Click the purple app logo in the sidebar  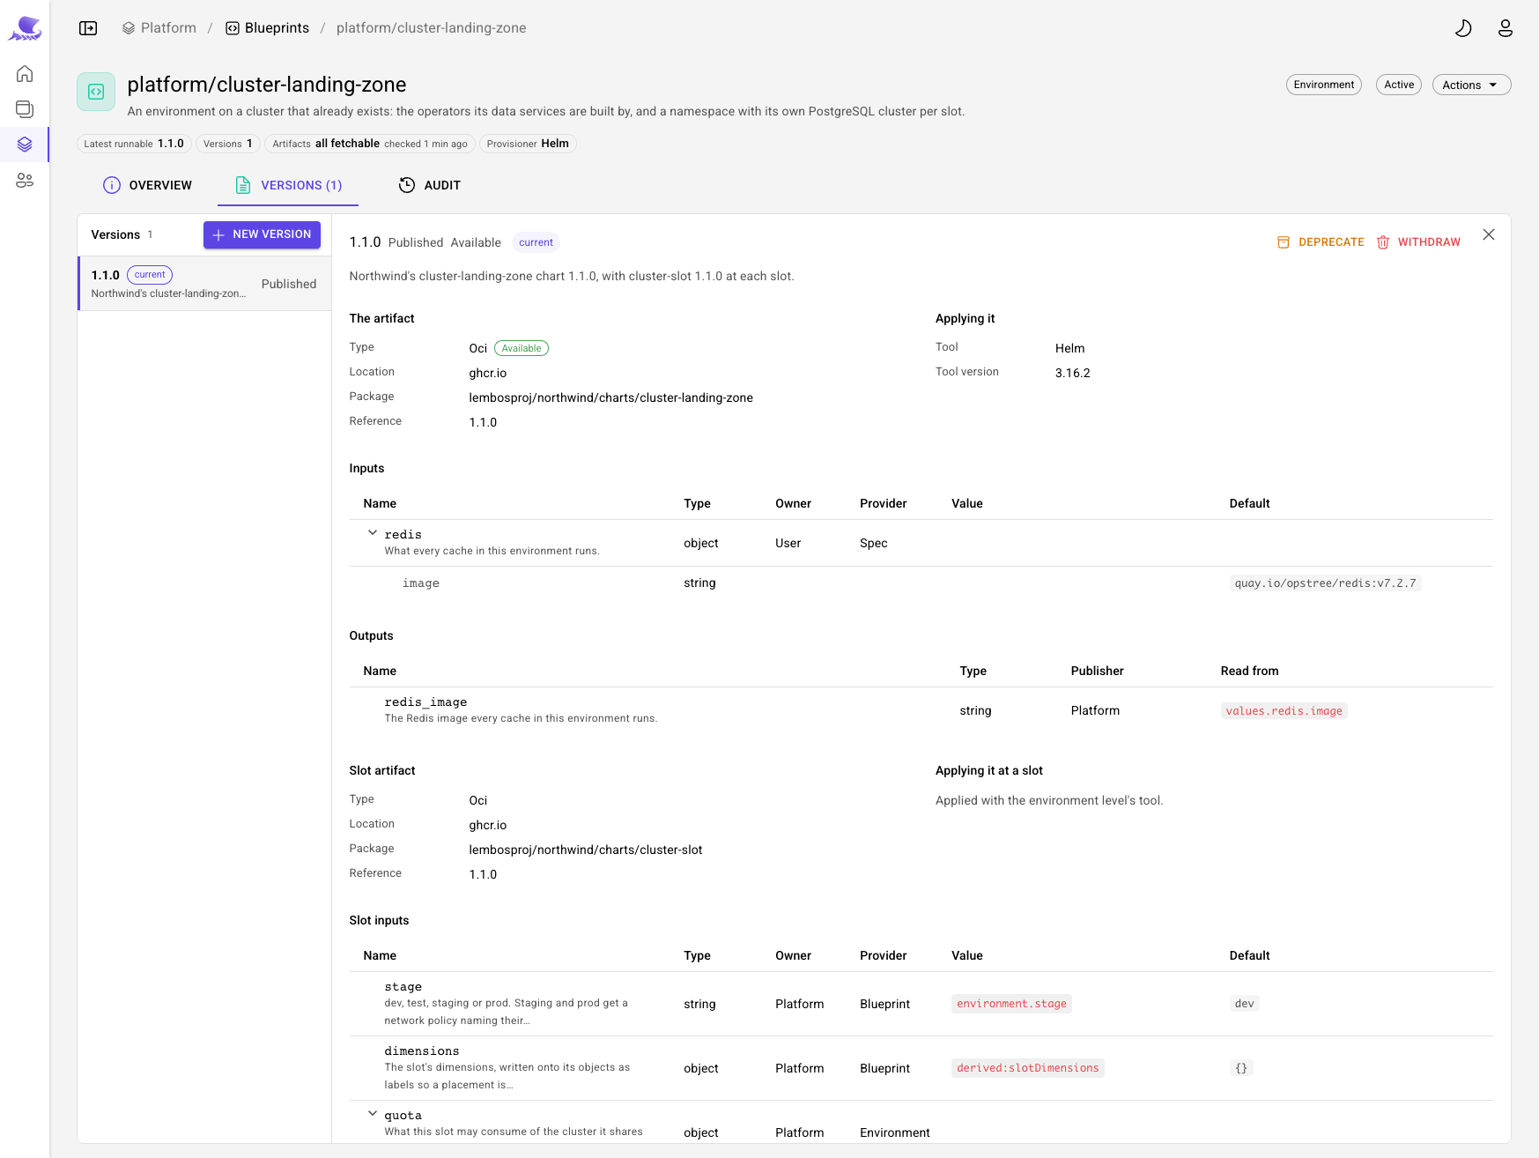pyautogui.click(x=25, y=28)
